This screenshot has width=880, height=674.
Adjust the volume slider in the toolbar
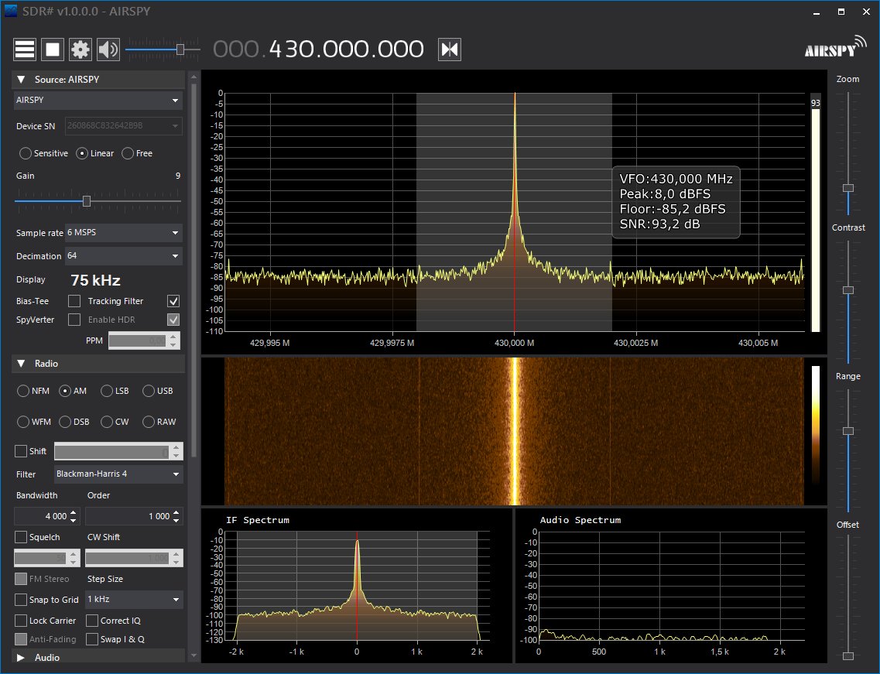tap(180, 50)
